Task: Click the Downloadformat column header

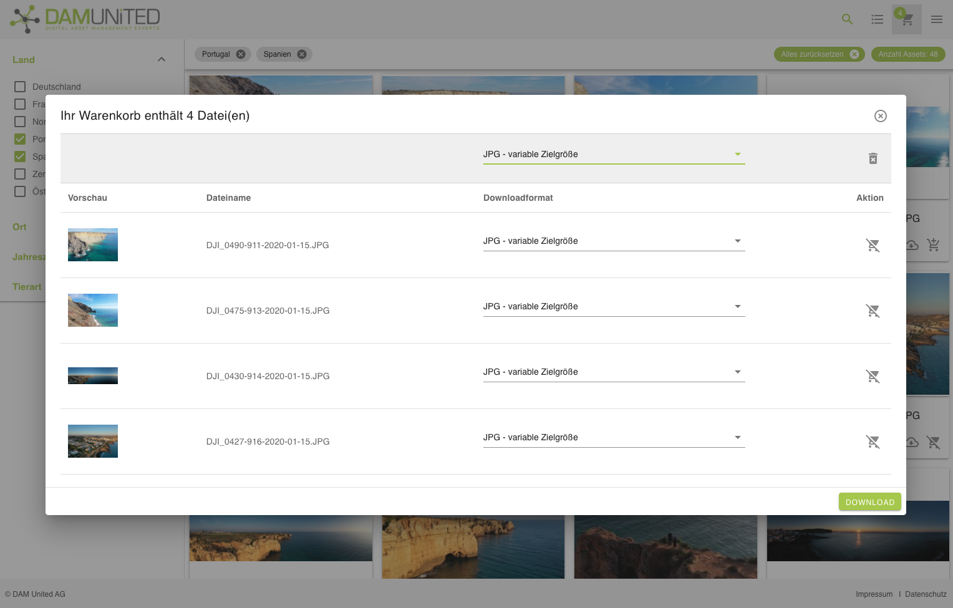Action: pos(518,198)
